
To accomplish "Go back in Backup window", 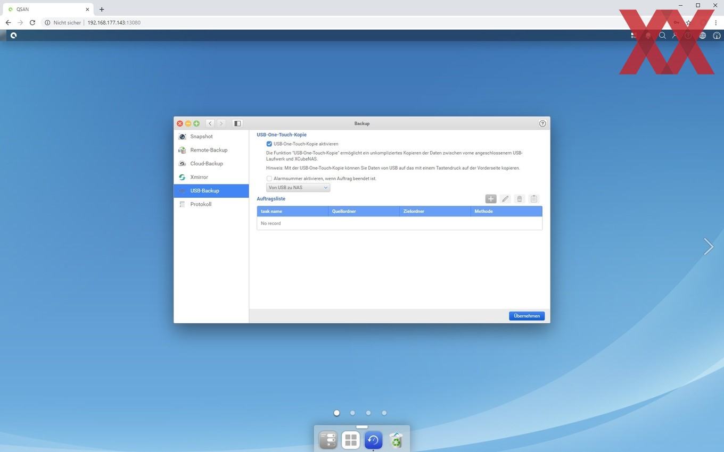I will [210, 123].
